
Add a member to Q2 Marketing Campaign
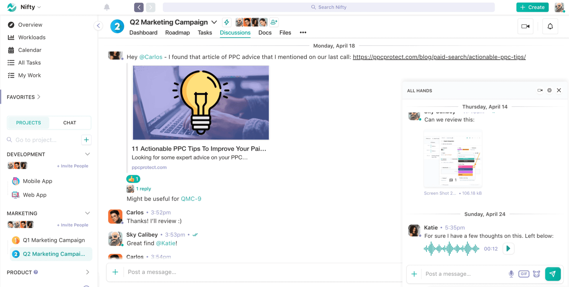(274, 22)
